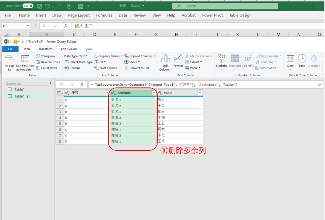Open the Excel Insert tab
The height and width of the screenshot is (220, 325).
[x=41, y=15]
